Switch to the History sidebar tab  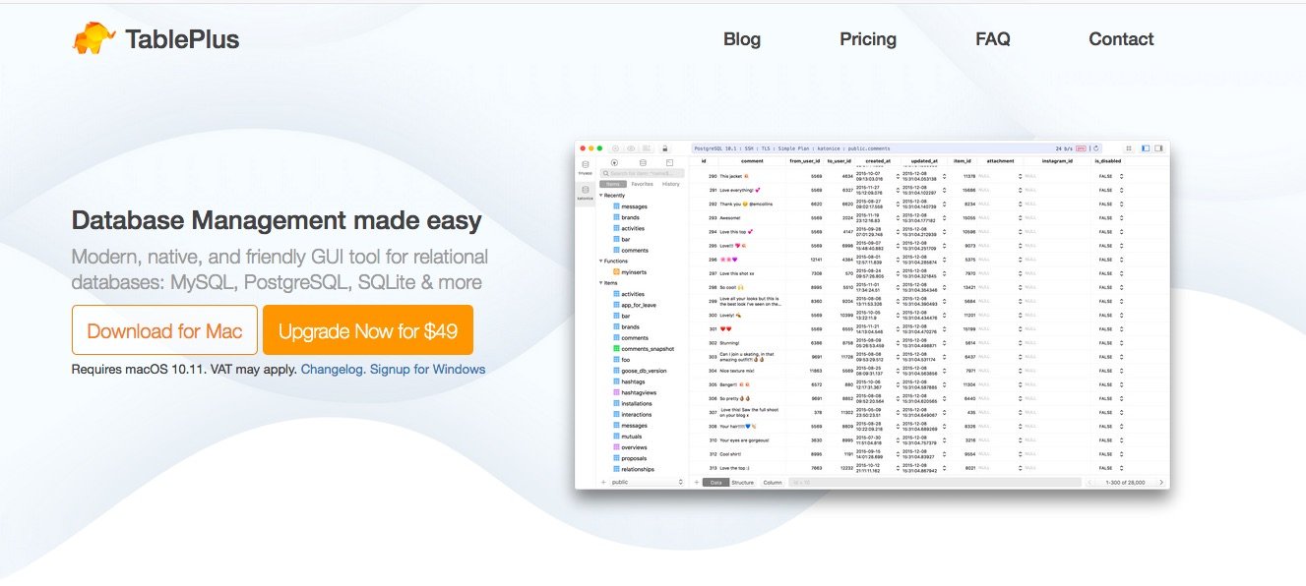[670, 184]
